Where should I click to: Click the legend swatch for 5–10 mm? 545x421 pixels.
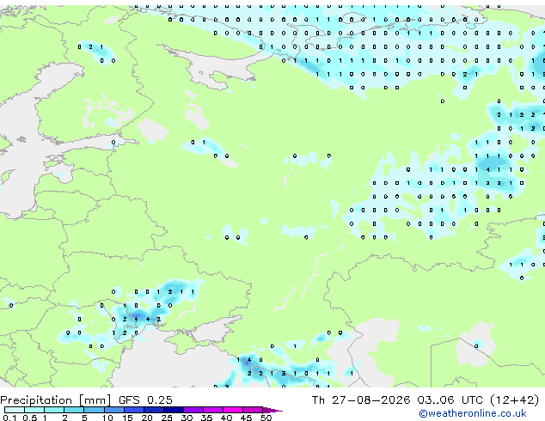(94, 410)
